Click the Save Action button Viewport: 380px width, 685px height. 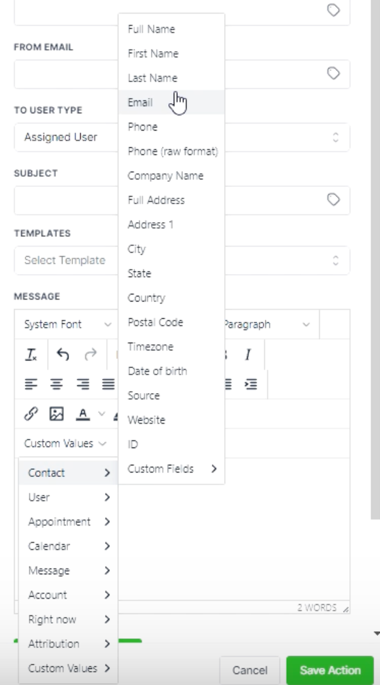click(330, 670)
